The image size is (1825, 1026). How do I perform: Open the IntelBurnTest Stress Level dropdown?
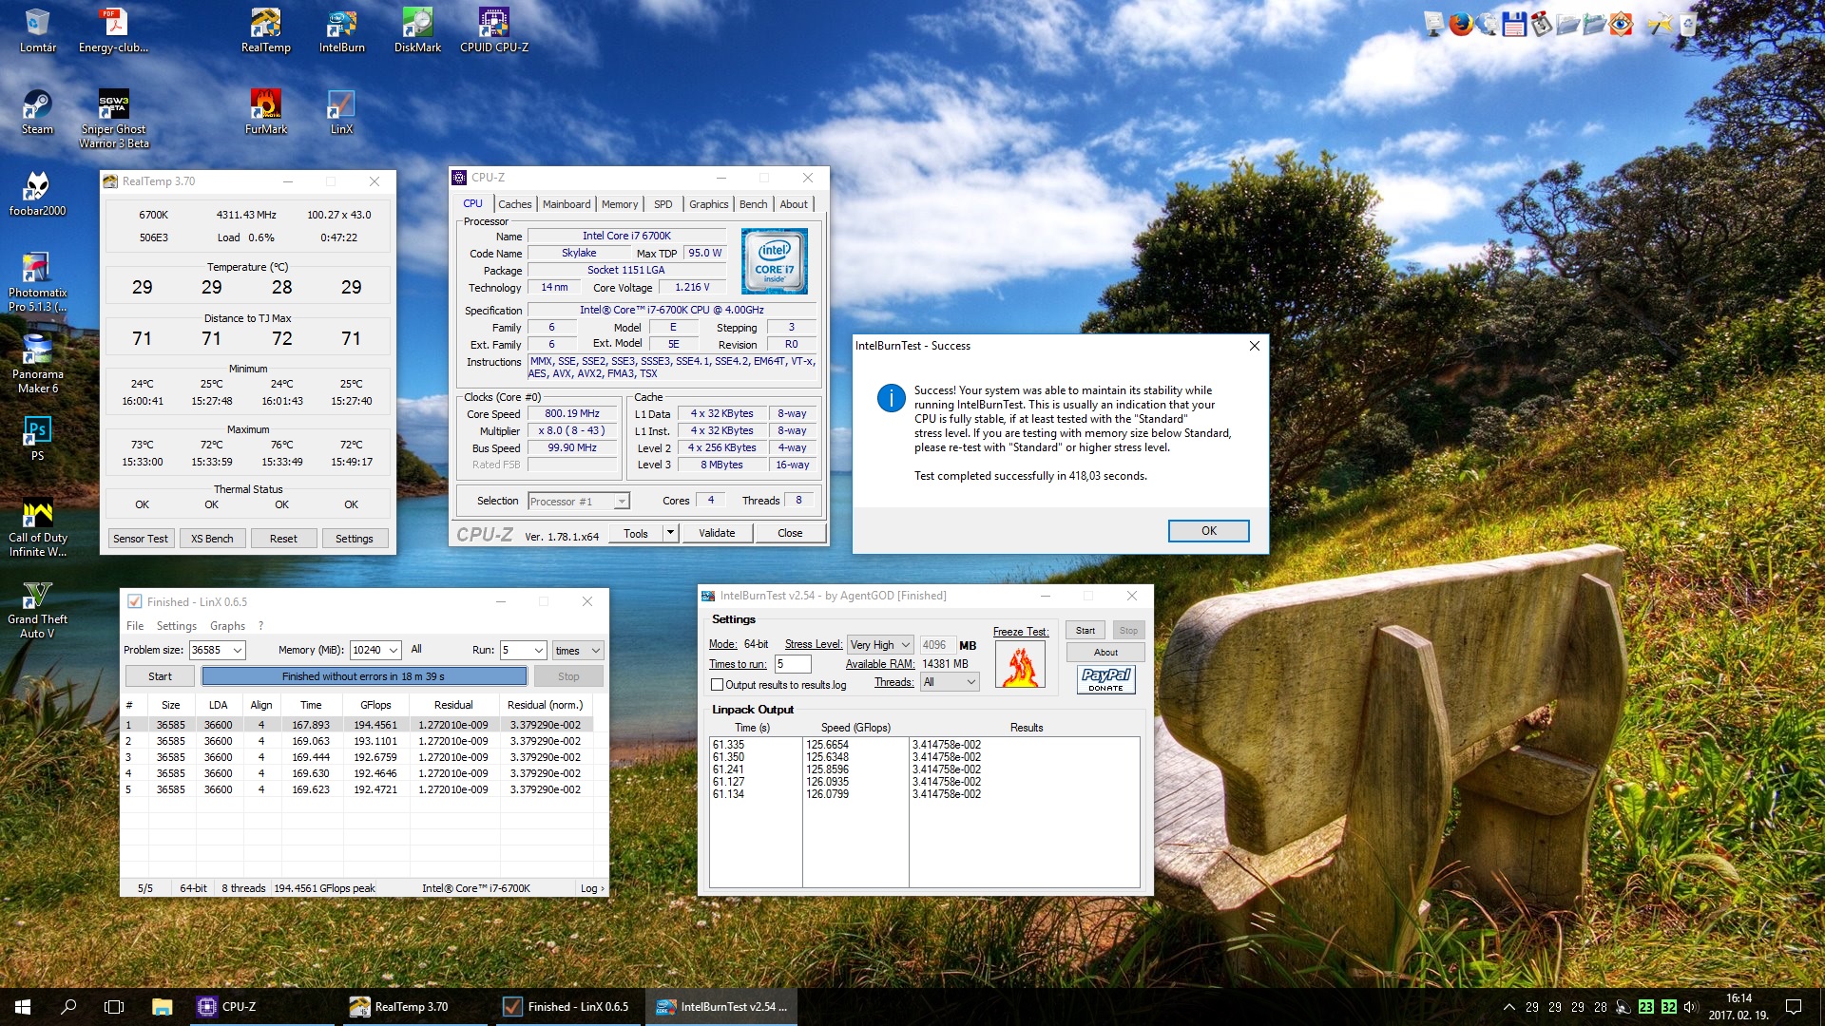pos(880,645)
